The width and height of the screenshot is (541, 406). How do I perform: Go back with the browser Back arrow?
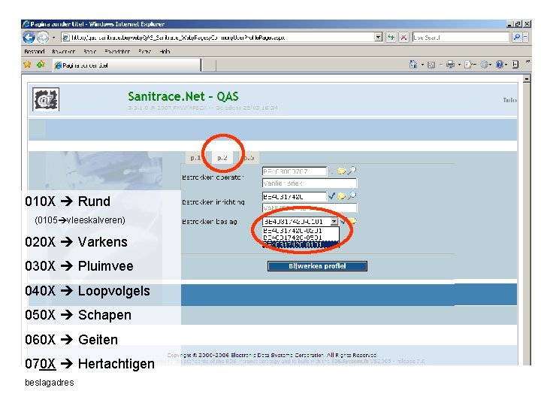tap(29, 38)
